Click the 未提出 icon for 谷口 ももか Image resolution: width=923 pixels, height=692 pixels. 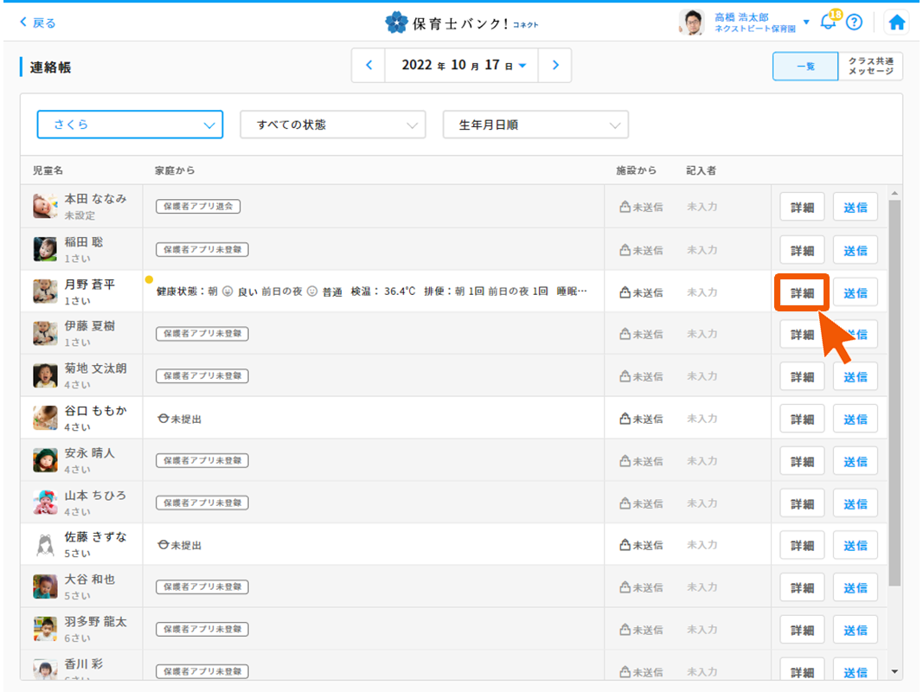click(163, 419)
